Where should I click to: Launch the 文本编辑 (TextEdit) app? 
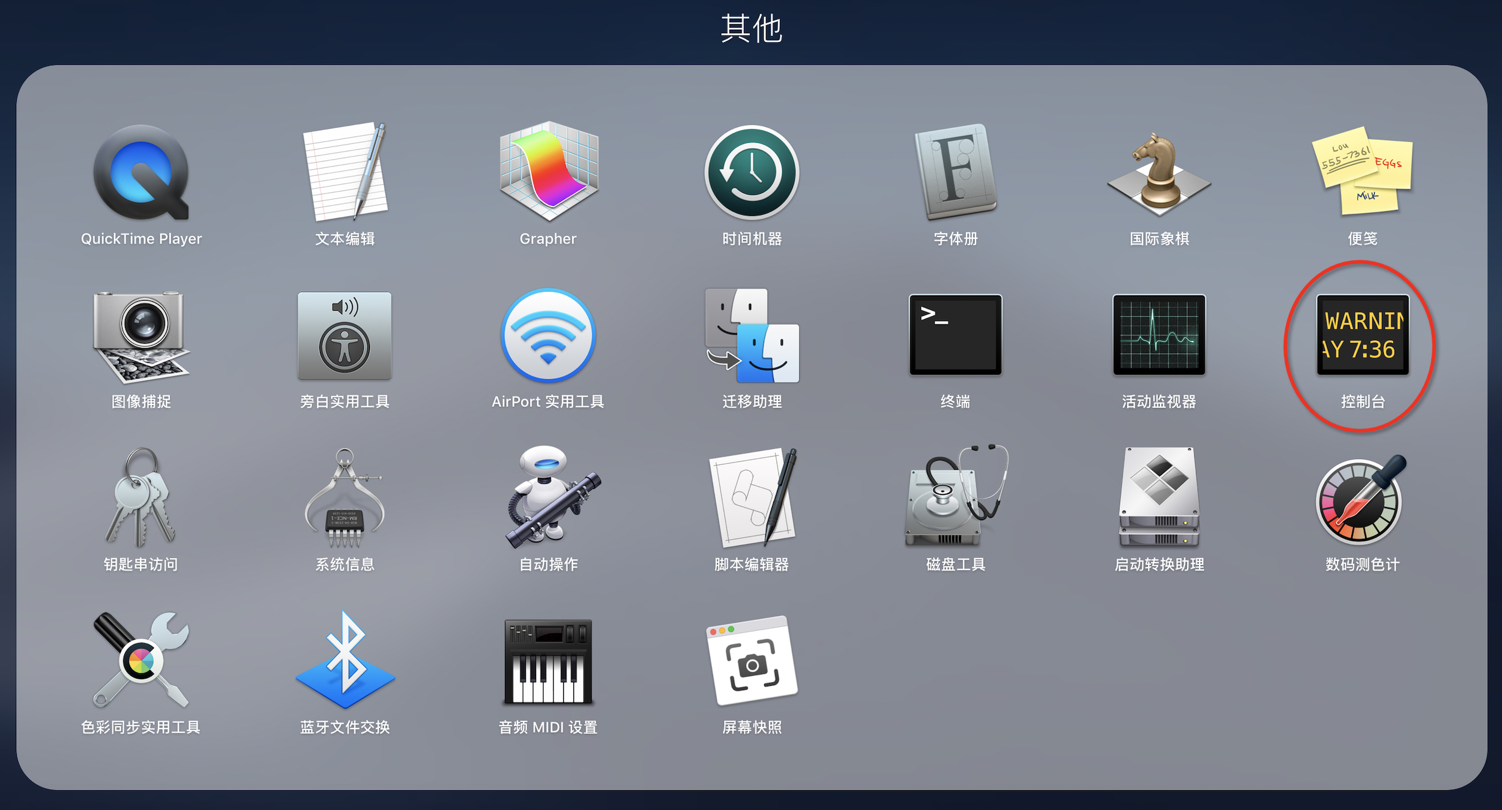pos(345,173)
